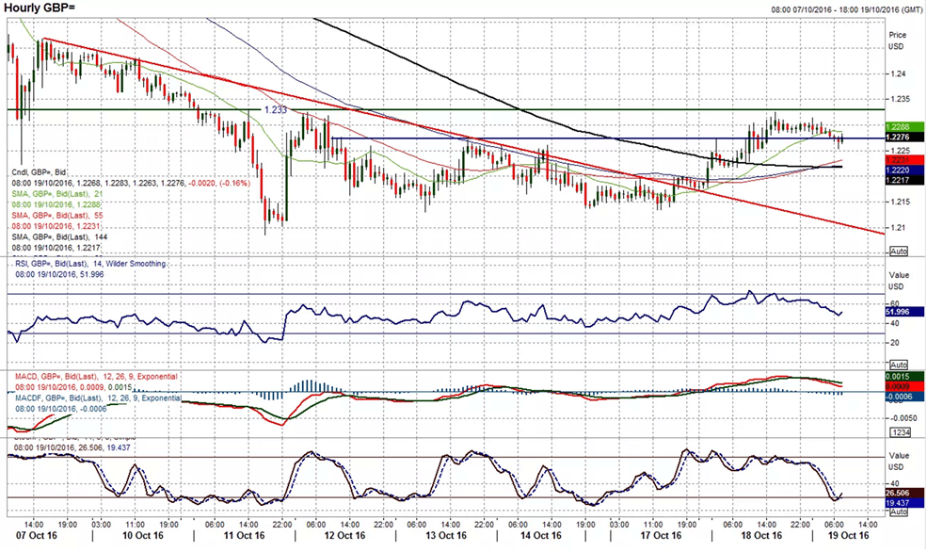Select the green 1.2288 price tag
927x552 pixels.
(x=899, y=125)
